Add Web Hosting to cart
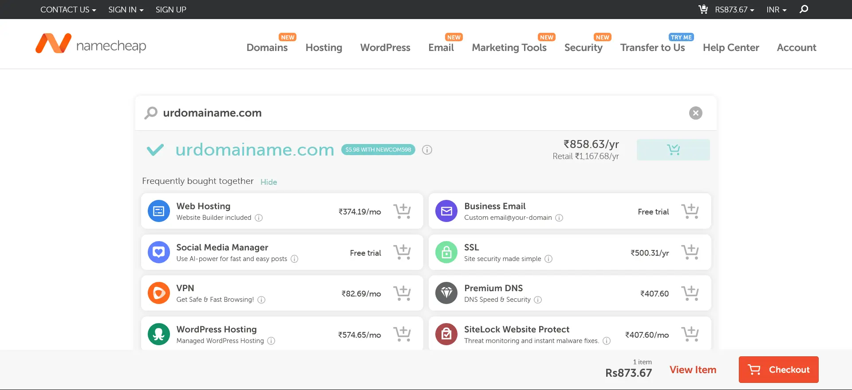Image resolution: width=852 pixels, height=390 pixels. [x=402, y=211]
